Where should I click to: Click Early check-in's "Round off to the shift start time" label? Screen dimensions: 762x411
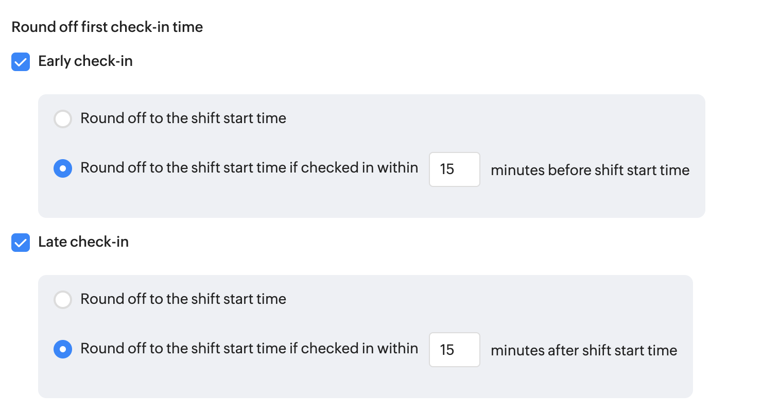(183, 118)
